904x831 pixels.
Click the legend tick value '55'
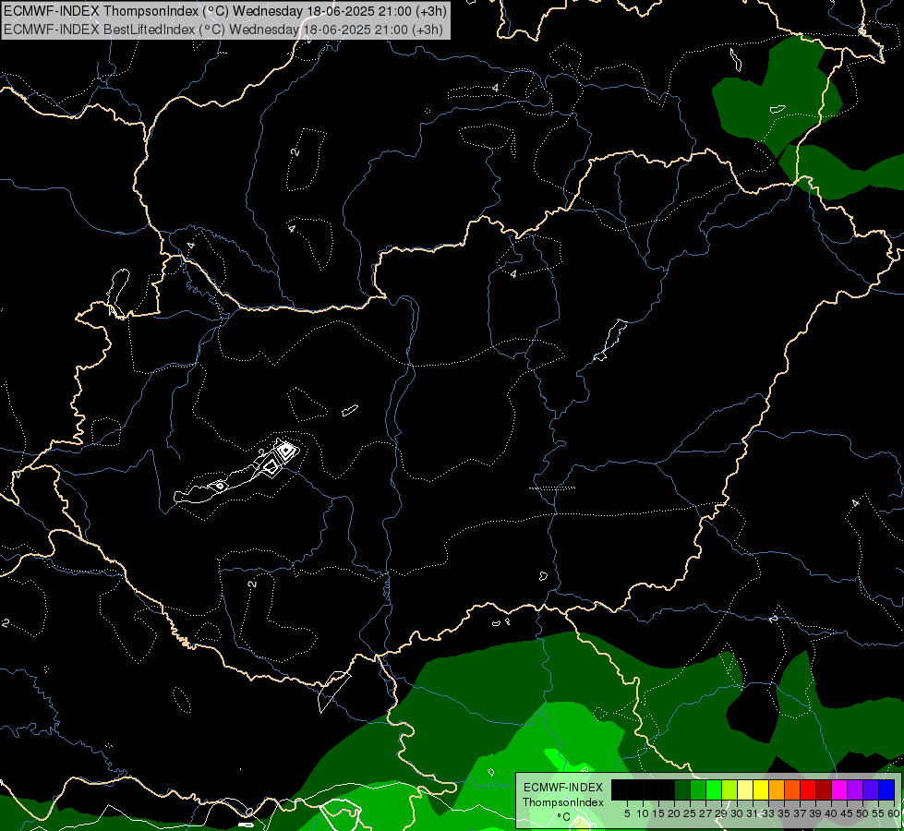879,813
